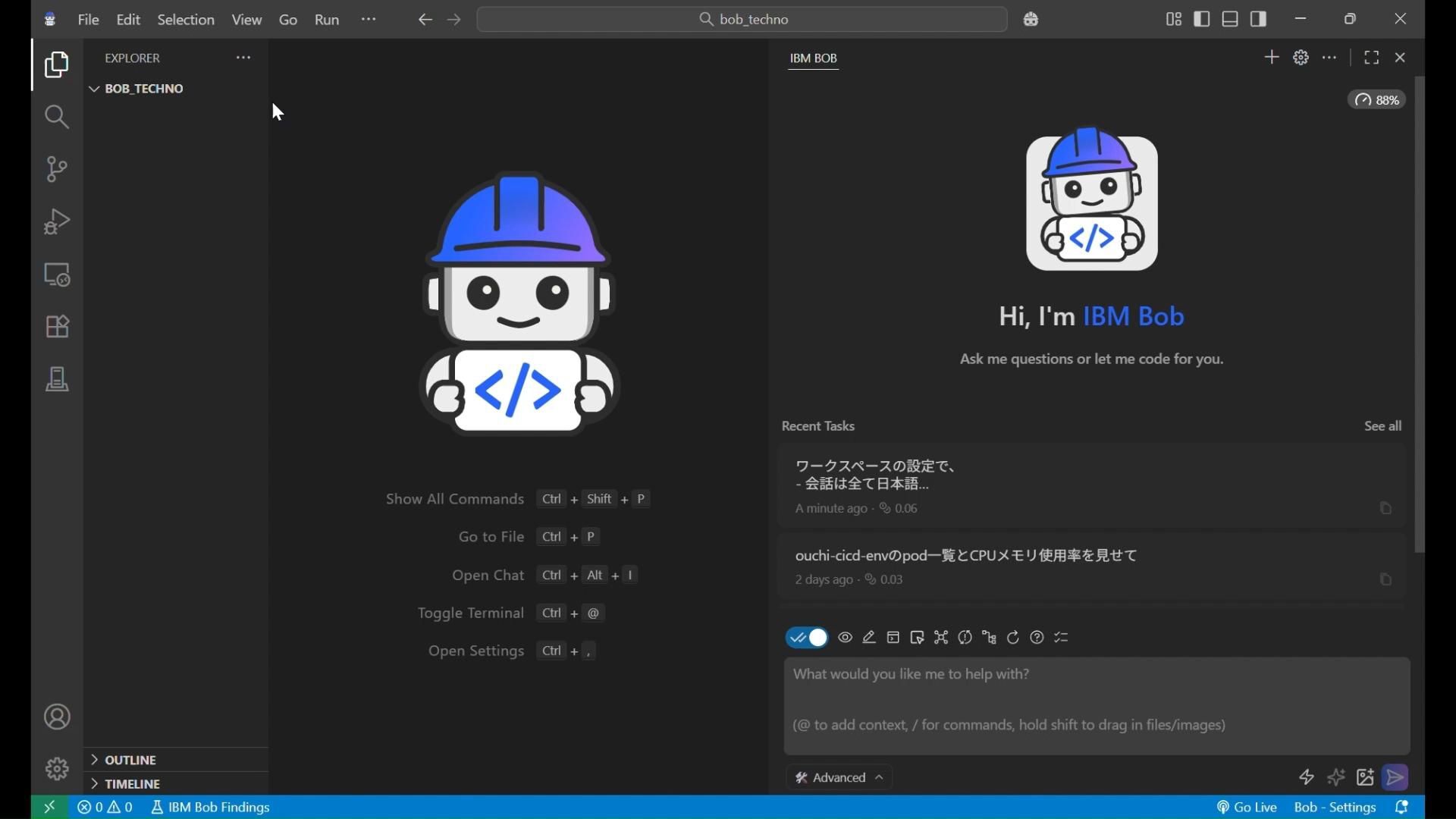Click the Bob robot icon beside the search bar
1456x819 pixels.
(x=1031, y=20)
